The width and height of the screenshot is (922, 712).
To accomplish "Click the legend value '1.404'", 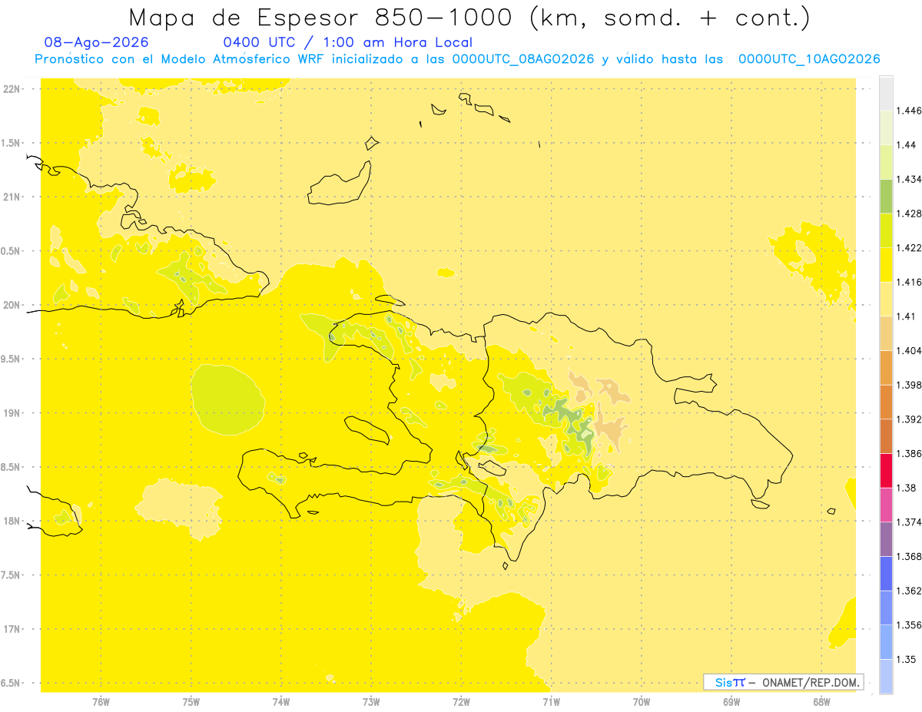I will click(x=909, y=350).
